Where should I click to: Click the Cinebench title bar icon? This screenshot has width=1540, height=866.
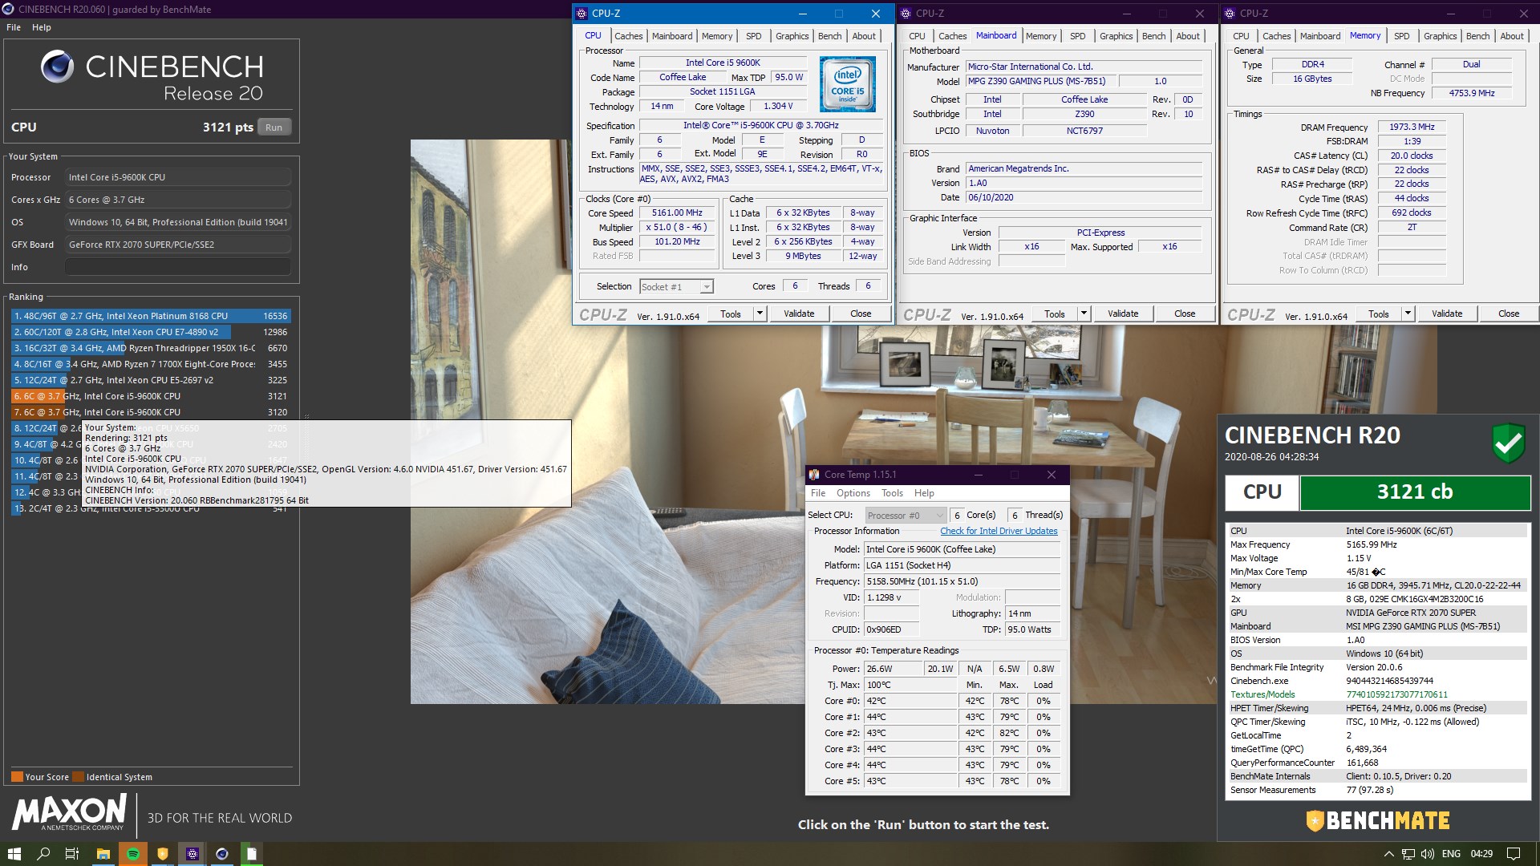[8, 10]
